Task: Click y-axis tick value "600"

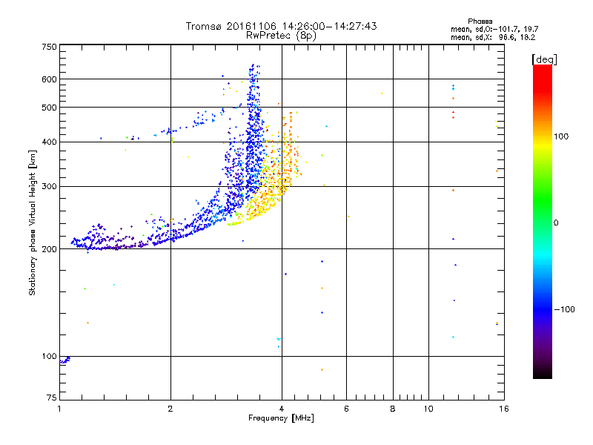Action: click(49, 79)
